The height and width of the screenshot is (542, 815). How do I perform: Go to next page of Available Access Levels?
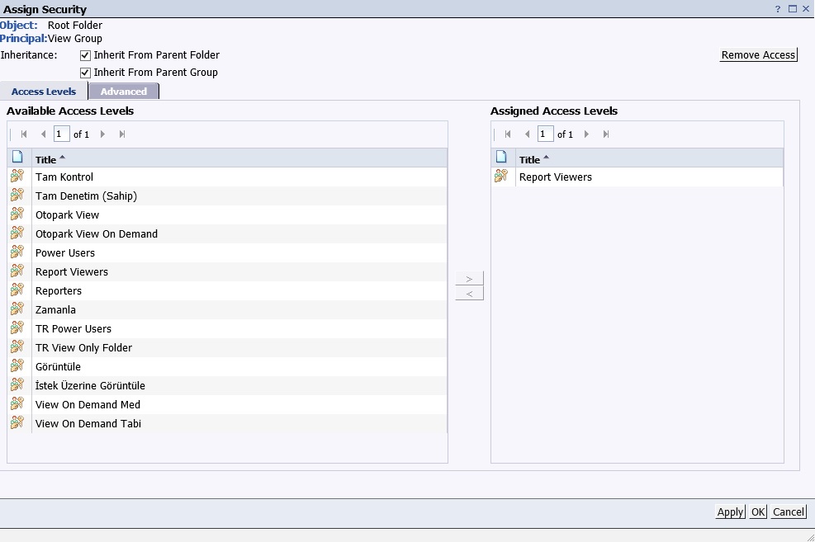[102, 134]
